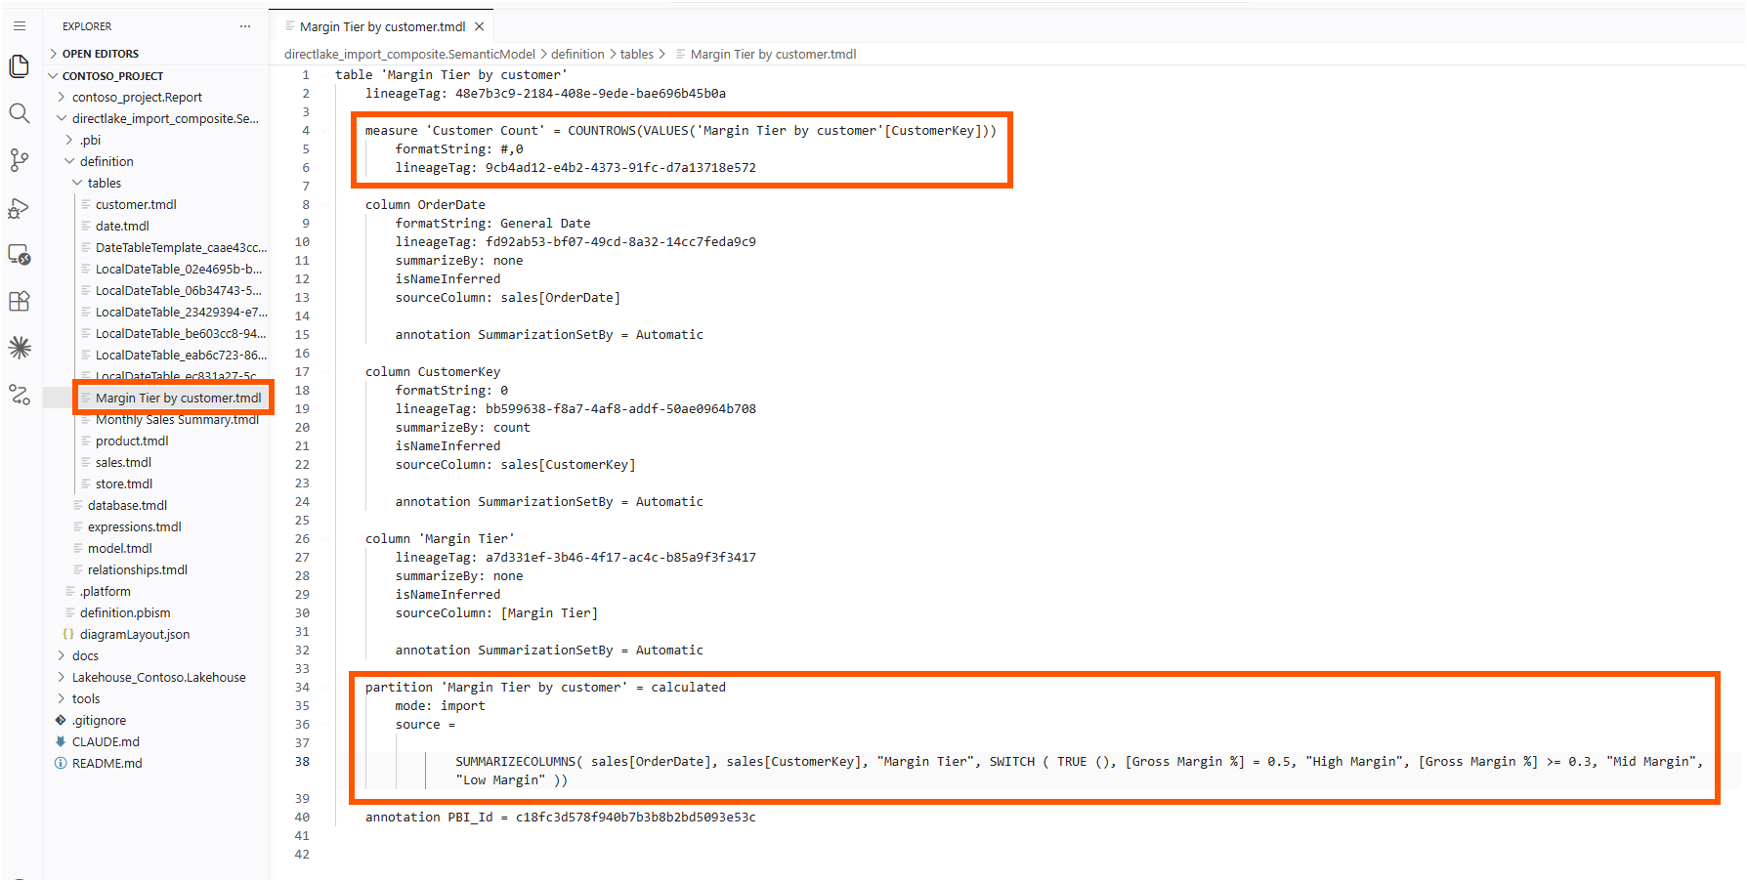Click 'definition' breadcrumb segment
Screen dimensions: 1747x882
tap(577, 54)
